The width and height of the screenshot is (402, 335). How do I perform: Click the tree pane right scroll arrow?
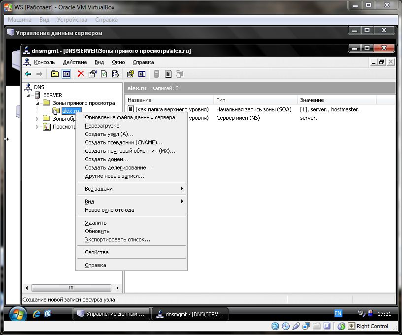coord(117,288)
